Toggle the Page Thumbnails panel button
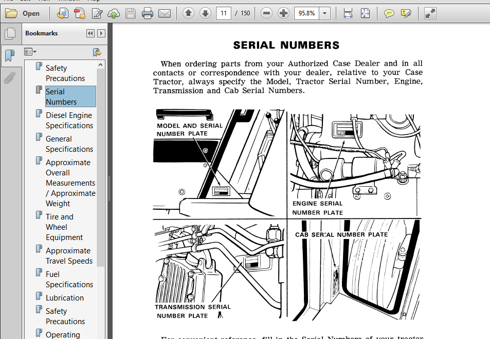490x339 pixels. click(10, 33)
